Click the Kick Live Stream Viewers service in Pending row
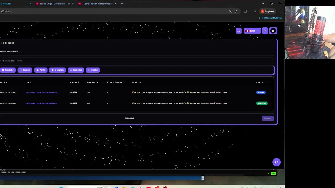 [180, 92]
